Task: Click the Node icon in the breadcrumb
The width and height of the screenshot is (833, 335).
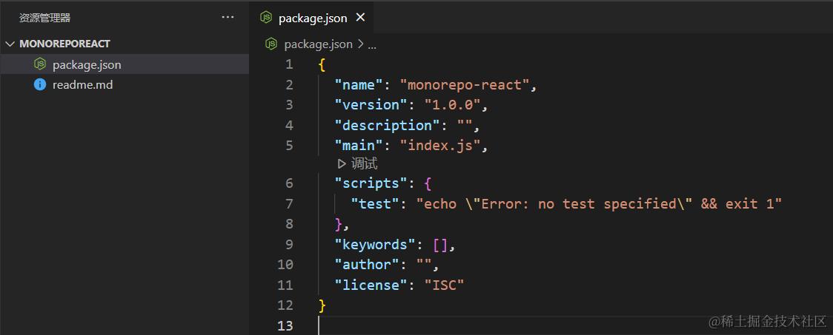Action: point(271,44)
